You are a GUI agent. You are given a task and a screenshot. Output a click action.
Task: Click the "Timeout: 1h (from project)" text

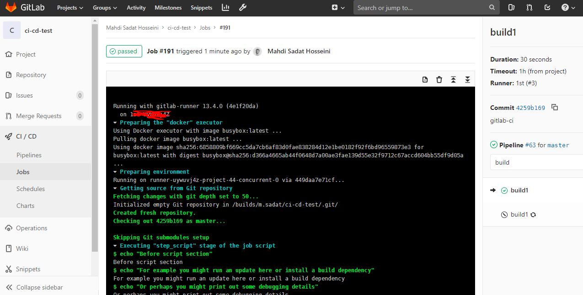pyautogui.click(x=528, y=71)
